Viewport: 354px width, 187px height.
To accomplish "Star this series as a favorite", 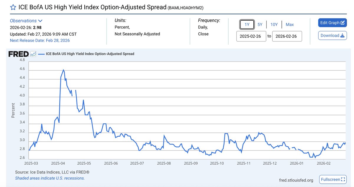I will pos(13,8).
